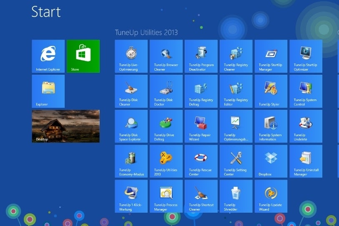This screenshot has height=226, width=339.
Task: Launch TuneUp Disk Cleaner
Action: coord(131,91)
